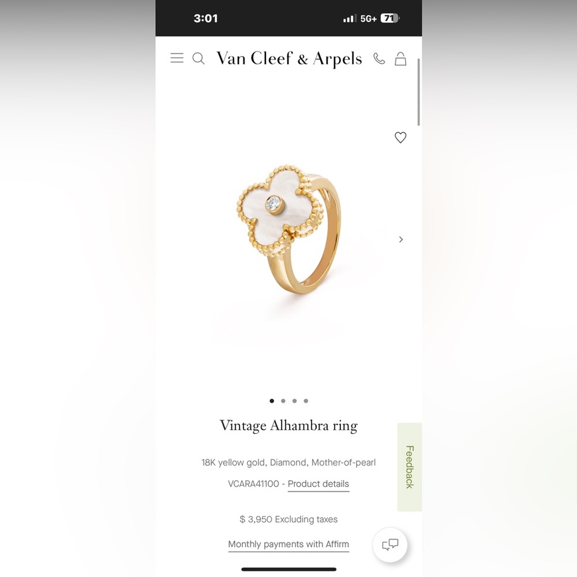Tap the phone contact icon

379,58
